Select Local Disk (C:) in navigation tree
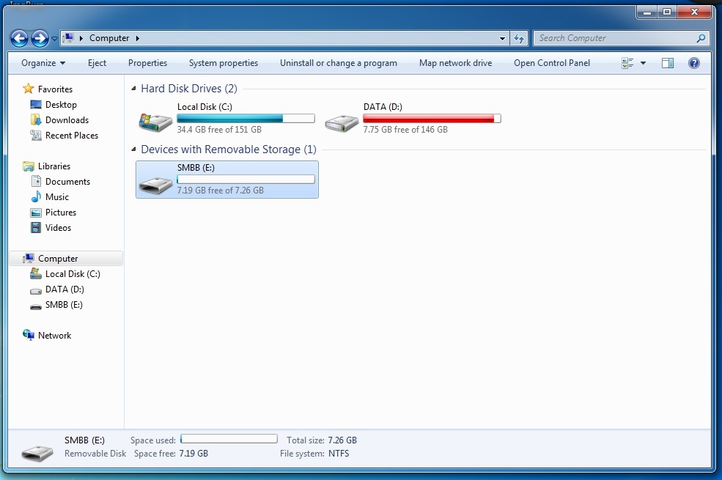The height and width of the screenshot is (480, 722). 73,274
